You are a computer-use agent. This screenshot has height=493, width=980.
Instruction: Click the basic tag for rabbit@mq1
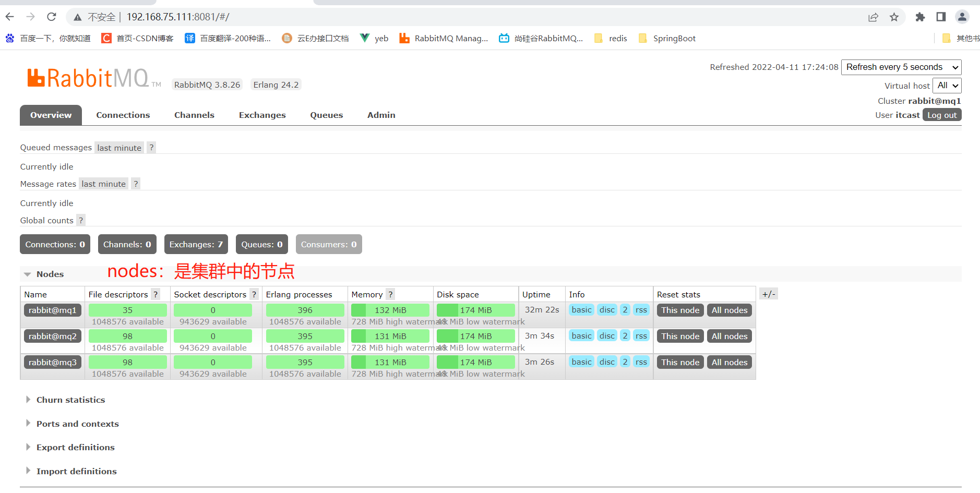click(582, 310)
